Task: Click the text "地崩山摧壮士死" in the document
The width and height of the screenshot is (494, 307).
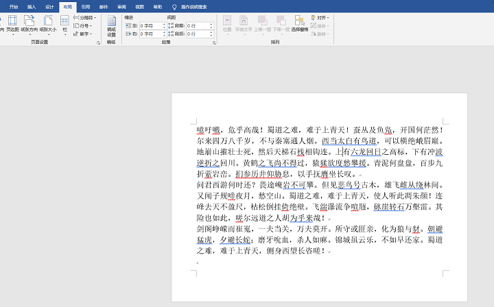Action: (x=224, y=152)
